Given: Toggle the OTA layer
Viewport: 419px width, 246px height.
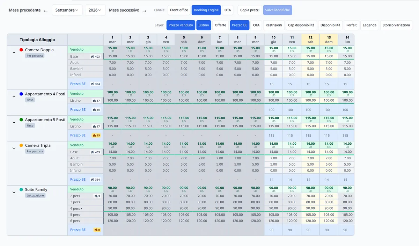Looking at the screenshot, I should tap(256, 25).
